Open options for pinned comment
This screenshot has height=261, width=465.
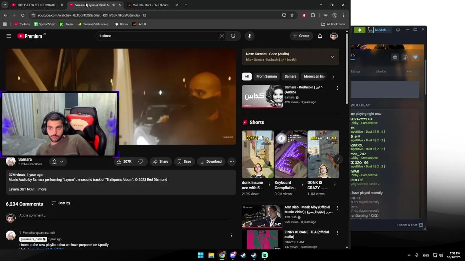point(231,236)
